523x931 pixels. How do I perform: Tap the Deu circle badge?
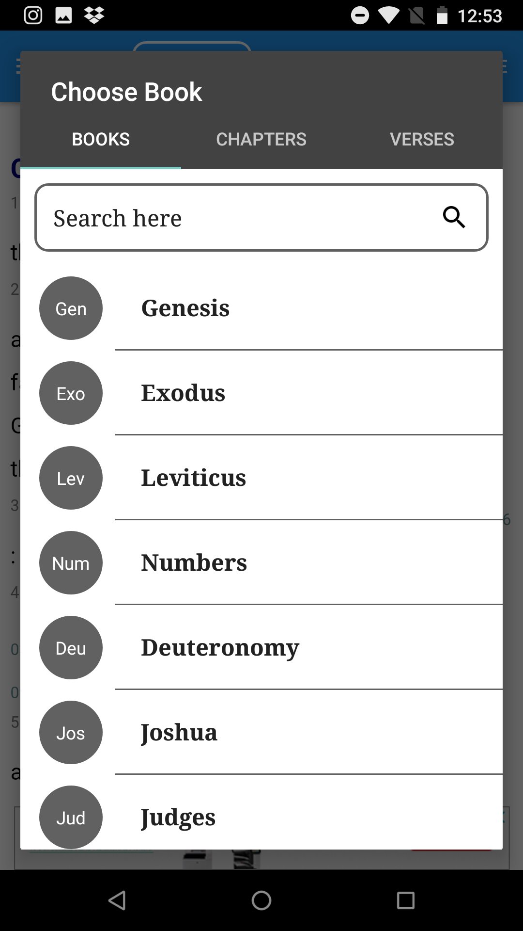(71, 648)
